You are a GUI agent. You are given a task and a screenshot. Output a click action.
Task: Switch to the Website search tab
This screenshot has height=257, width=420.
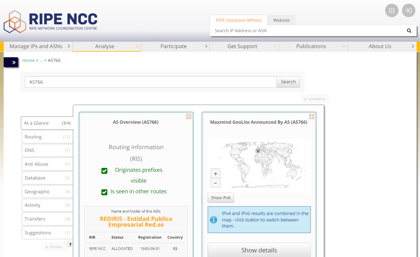(x=281, y=20)
